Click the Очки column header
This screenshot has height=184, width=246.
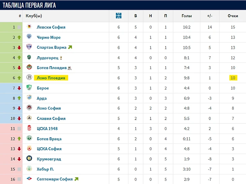pos(233,16)
